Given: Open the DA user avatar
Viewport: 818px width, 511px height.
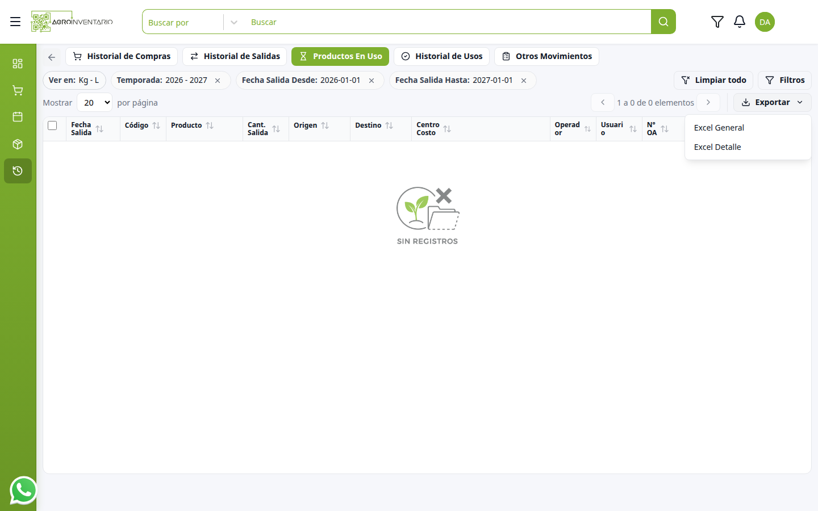Looking at the screenshot, I should (765, 22).
